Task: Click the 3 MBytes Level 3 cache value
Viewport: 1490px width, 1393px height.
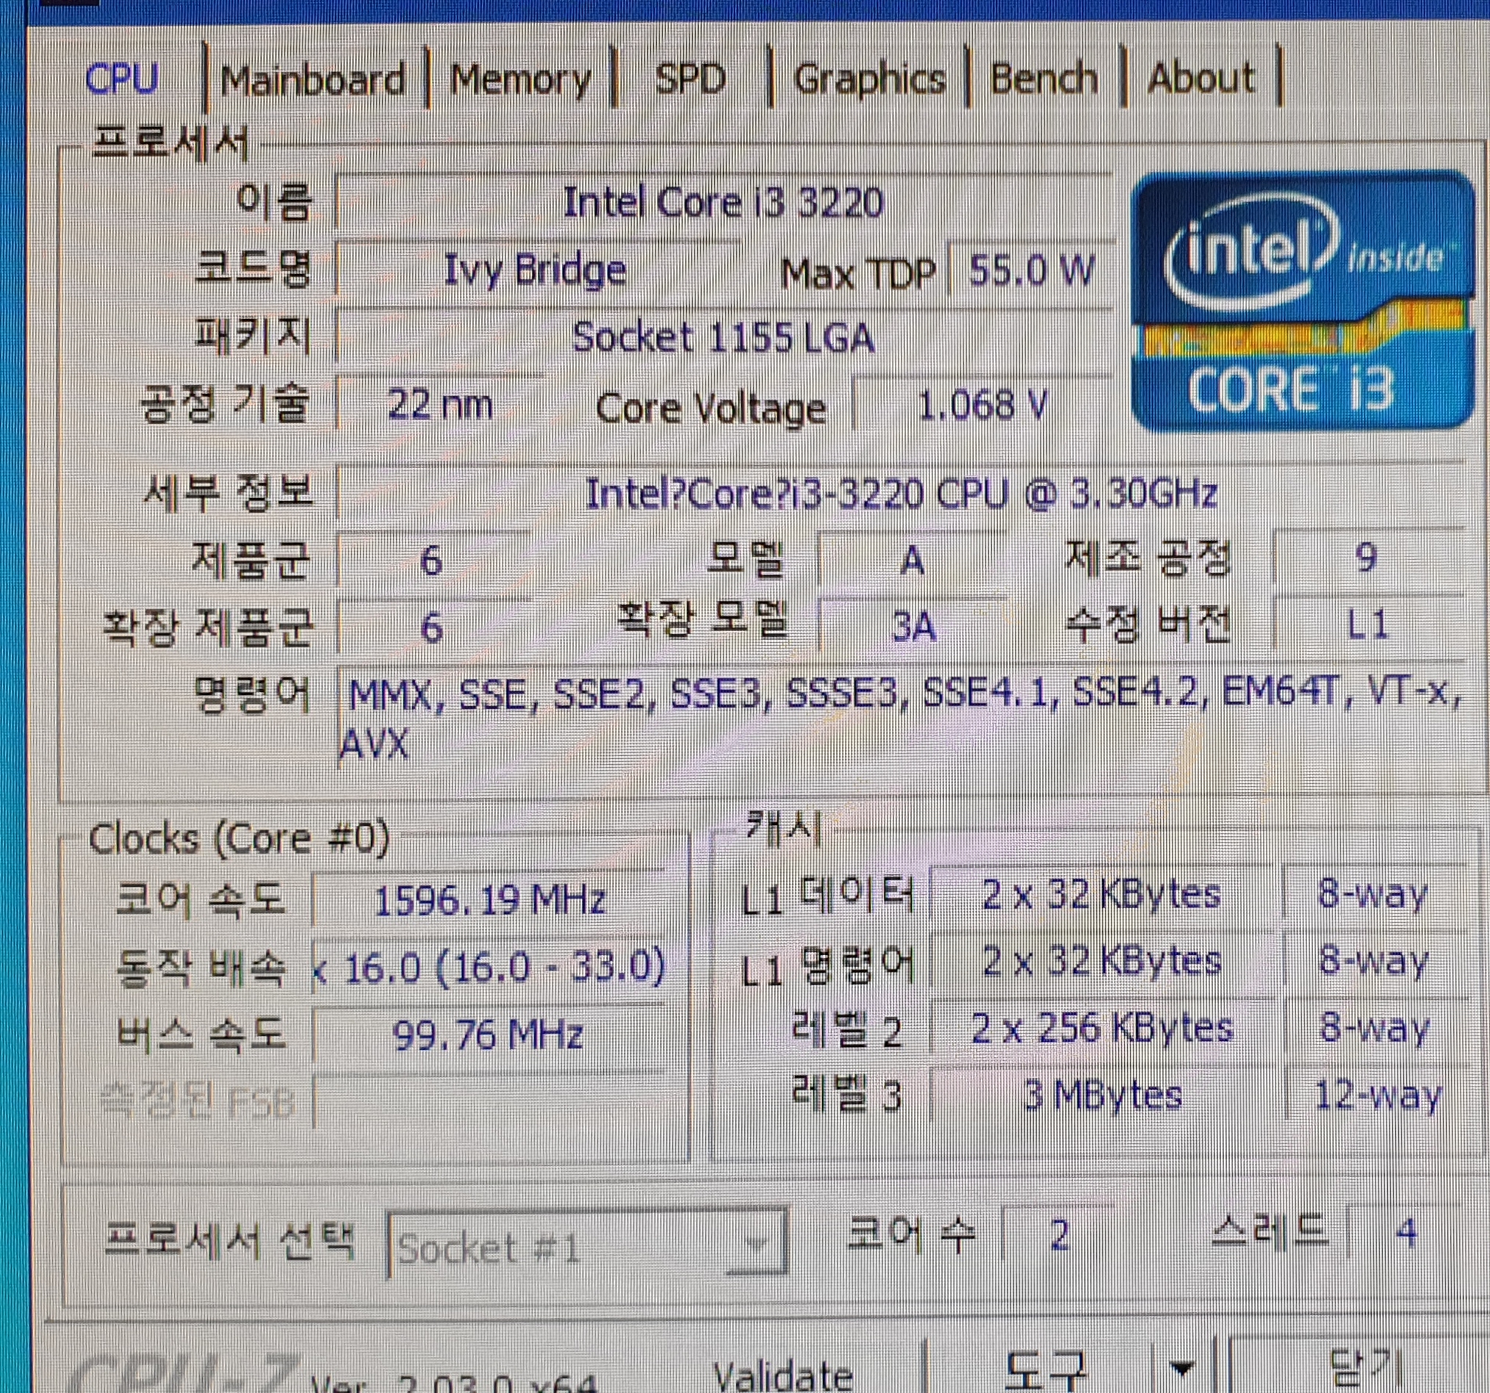Action: coord(1102,1095)
